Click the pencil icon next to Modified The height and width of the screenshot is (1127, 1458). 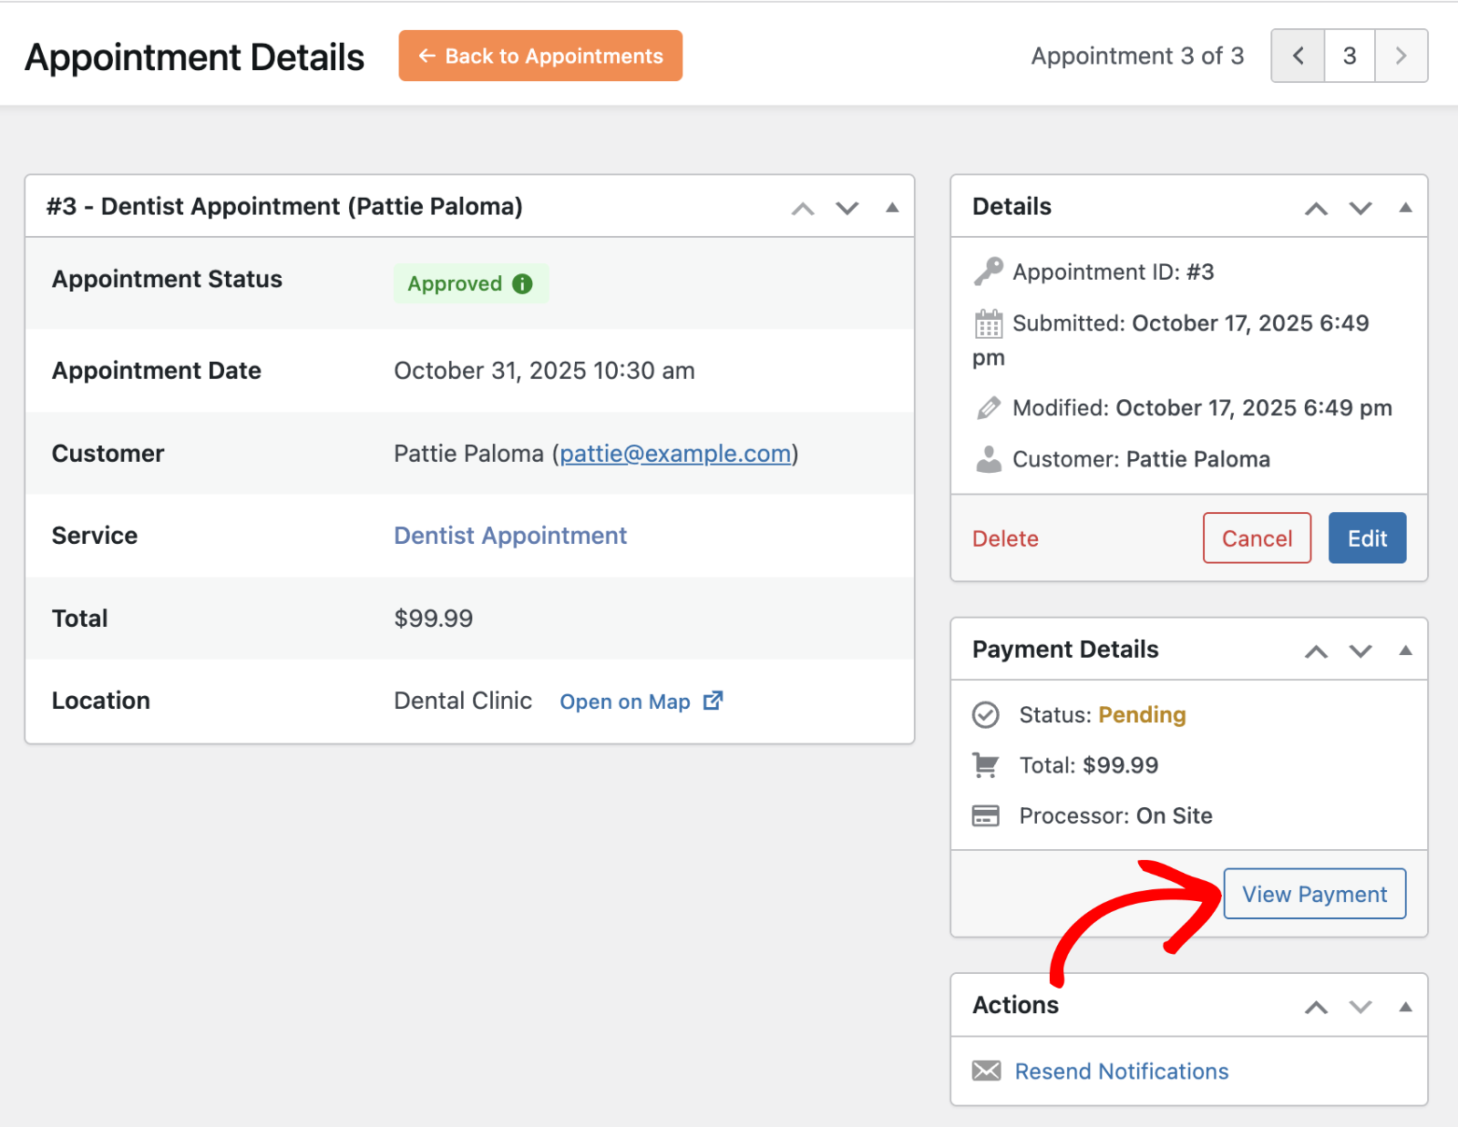click(988, 407)
